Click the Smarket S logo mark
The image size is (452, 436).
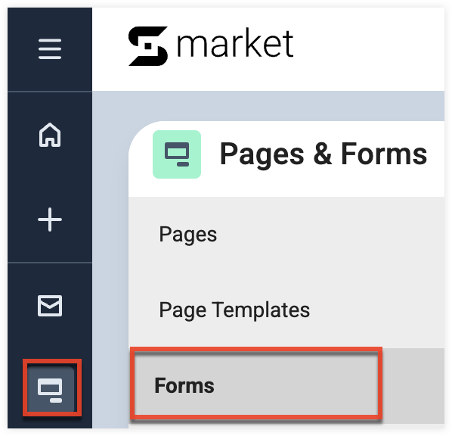tap(148, 46)
